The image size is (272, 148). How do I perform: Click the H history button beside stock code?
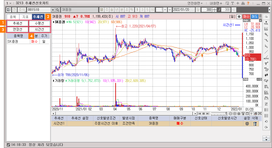click(53, 10)
